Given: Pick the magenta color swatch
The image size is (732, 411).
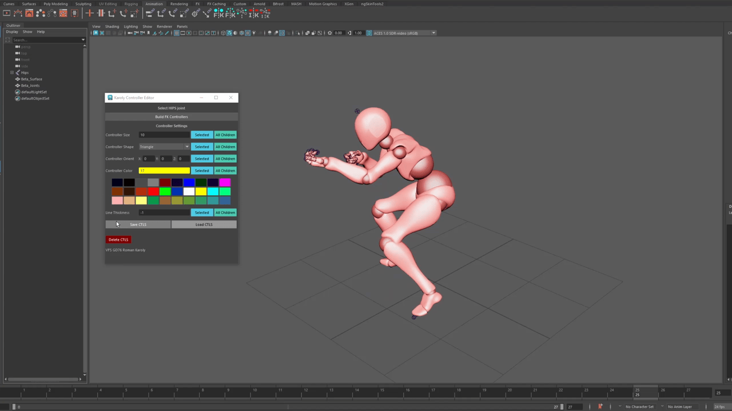Looking at the screenshot, I should 225,183.
